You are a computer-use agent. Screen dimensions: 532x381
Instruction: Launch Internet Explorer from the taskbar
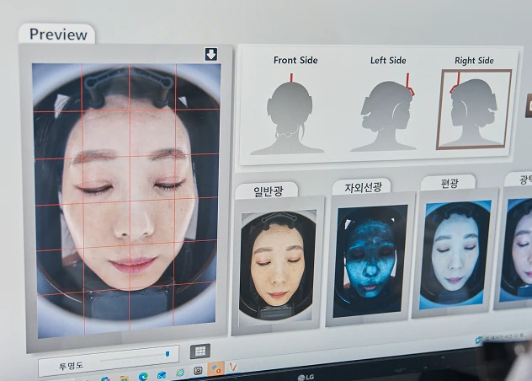pyautogui.click(x=180, y=373)
